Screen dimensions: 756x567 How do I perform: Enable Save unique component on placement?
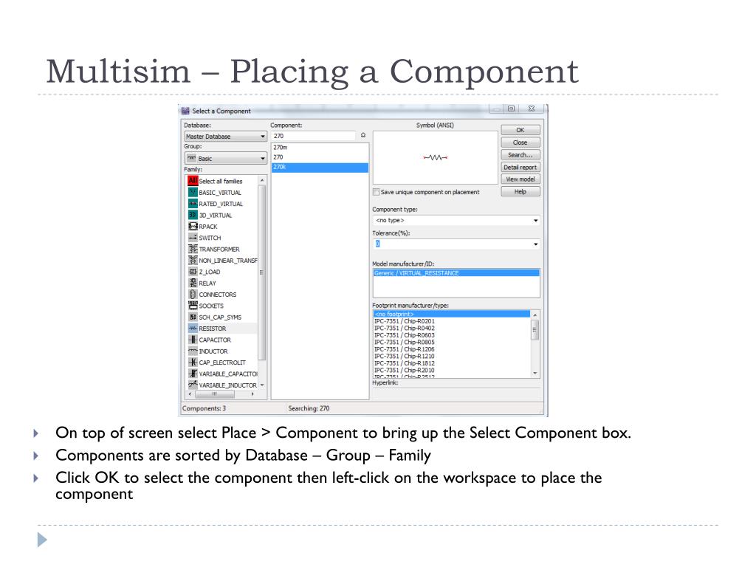pos(376,192)
